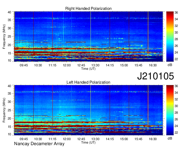Click 34 dB value on Right Handed colorbar

coord(176,19)
